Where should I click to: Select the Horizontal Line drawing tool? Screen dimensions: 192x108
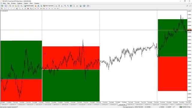click(x=11, y=8)
